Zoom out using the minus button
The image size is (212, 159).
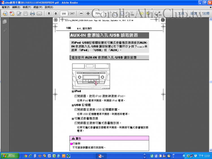[x=81, y=13]
